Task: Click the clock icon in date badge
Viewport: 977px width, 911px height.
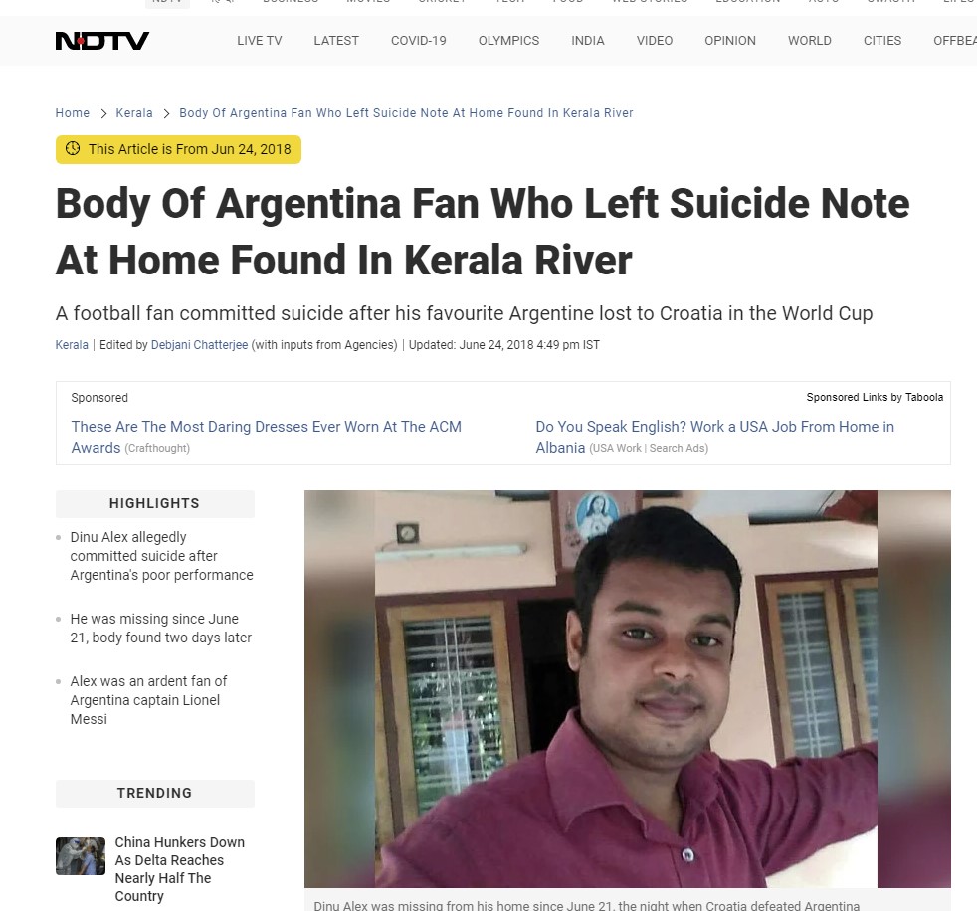Action: [73, 149]
